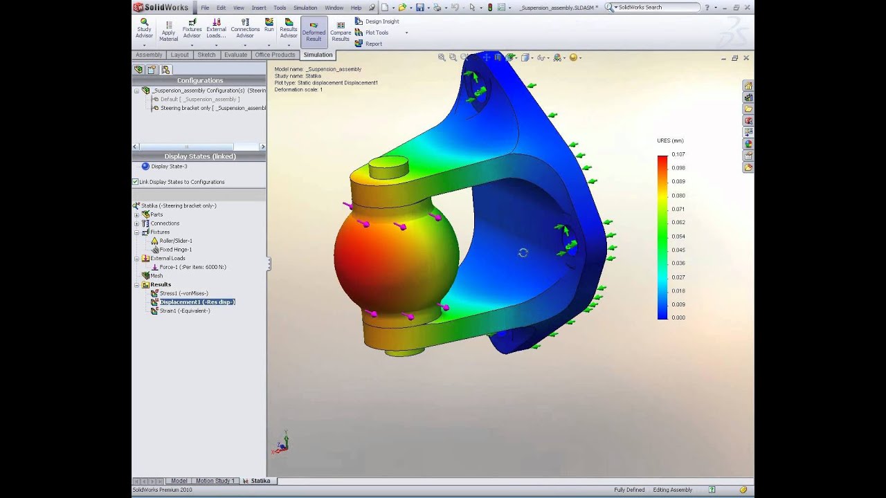
Task: Open the Display Style cube icon
Action: [525, 57]
